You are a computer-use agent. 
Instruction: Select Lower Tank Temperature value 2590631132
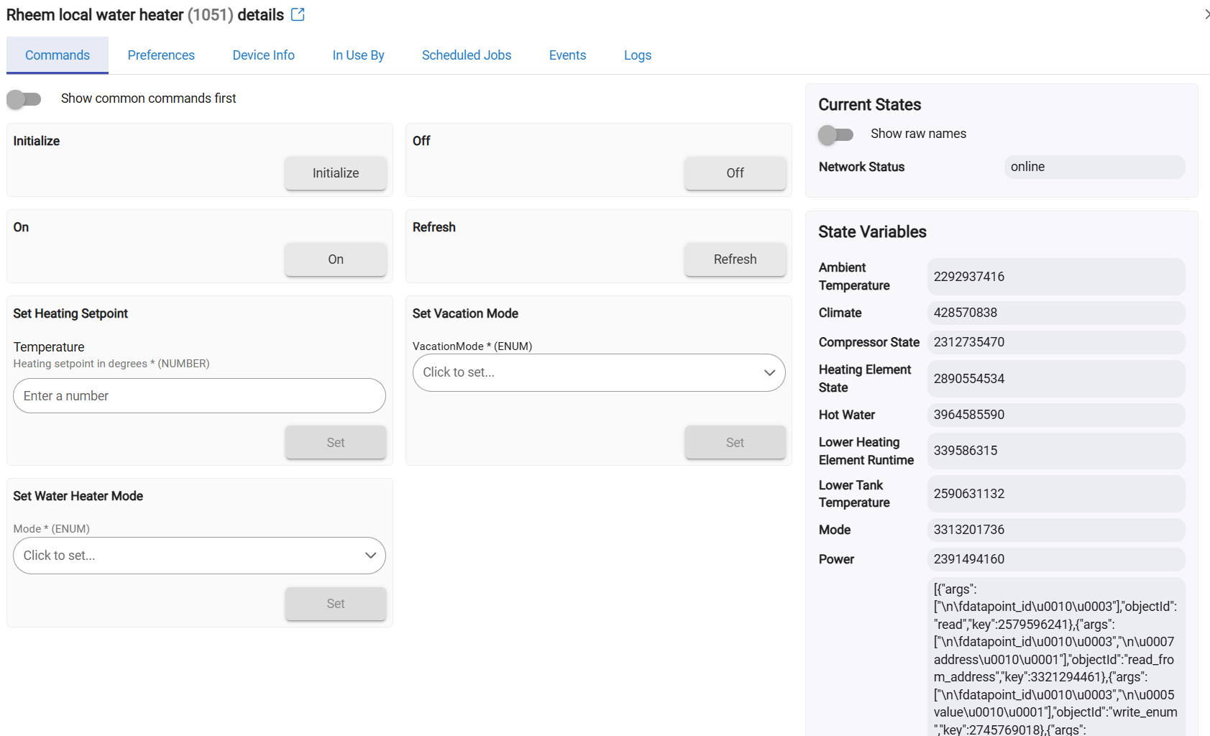tap(1056, 494)
